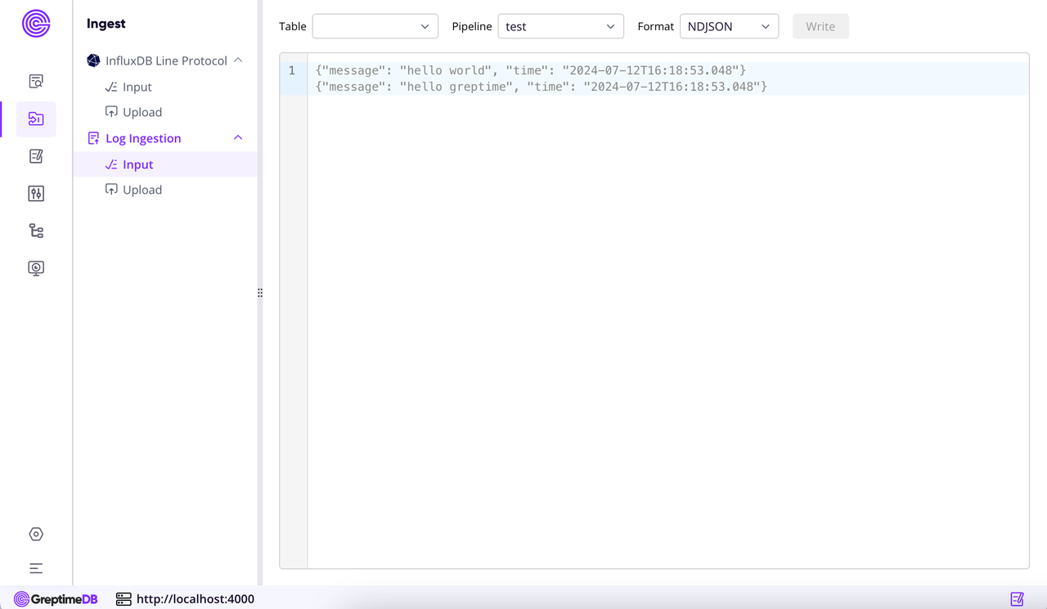
Task: Open the logs icon at bottom right corner
Action: tap(1017, 598)
